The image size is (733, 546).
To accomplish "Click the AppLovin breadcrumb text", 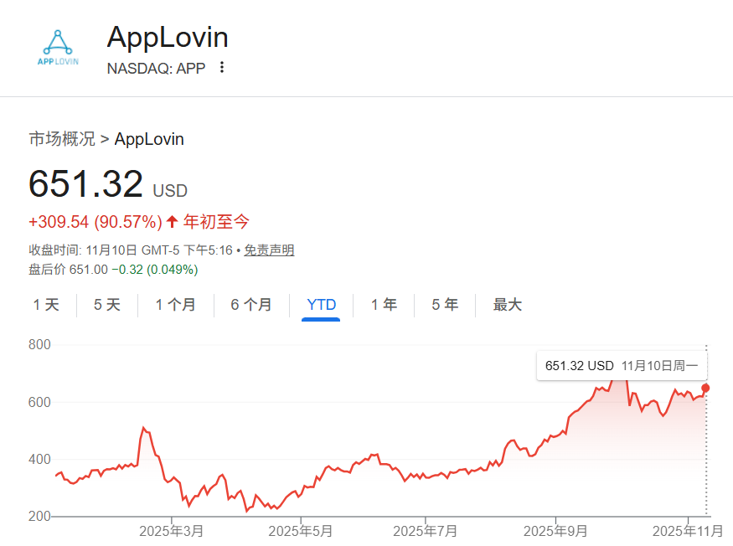I will 149,139.
